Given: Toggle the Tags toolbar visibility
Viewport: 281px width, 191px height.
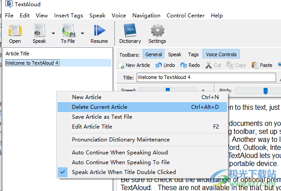Looking at the screenshot, I should [x=193, y=54].
